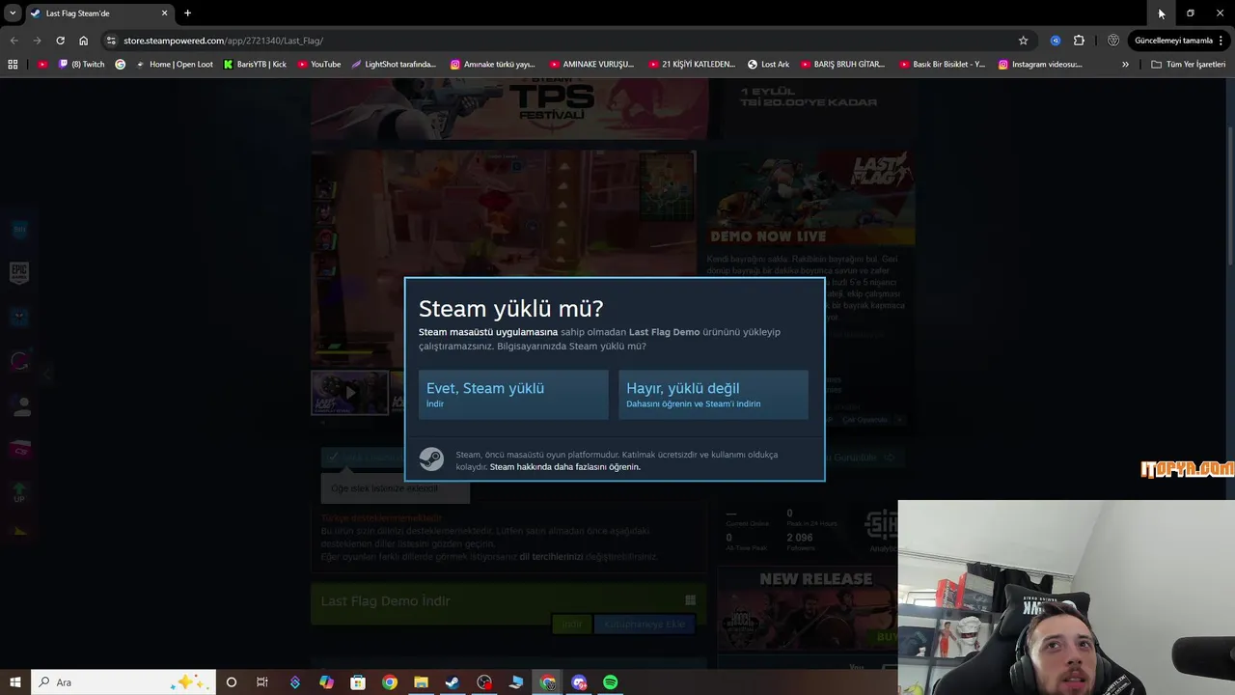The image size is (1235, 695).
Task: Open the (8) Twitch bookmark
Action: (x=82, y=65)
